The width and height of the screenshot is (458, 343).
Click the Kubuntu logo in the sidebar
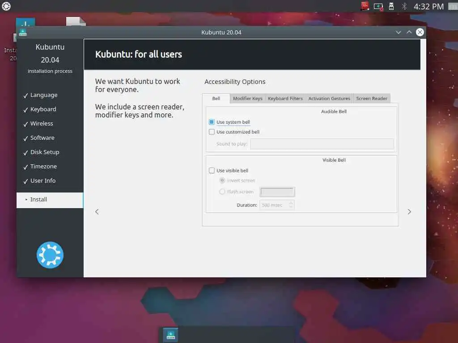tap(50, 255)
